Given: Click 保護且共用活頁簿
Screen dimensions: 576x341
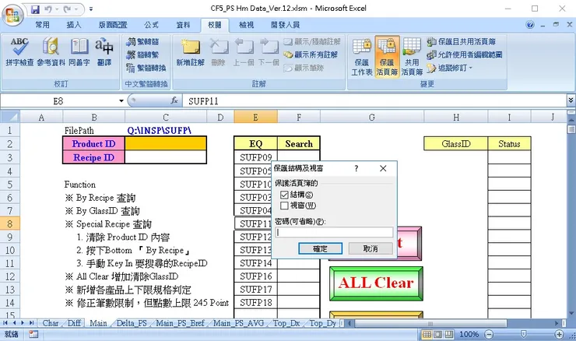Looking at the screenshot, I should coord(462,41).
